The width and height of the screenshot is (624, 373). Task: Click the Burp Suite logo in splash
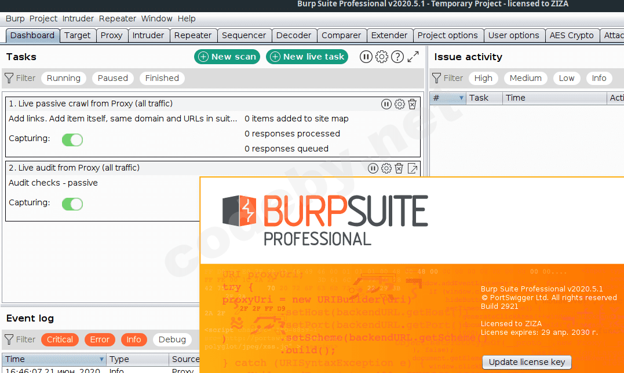325,220
